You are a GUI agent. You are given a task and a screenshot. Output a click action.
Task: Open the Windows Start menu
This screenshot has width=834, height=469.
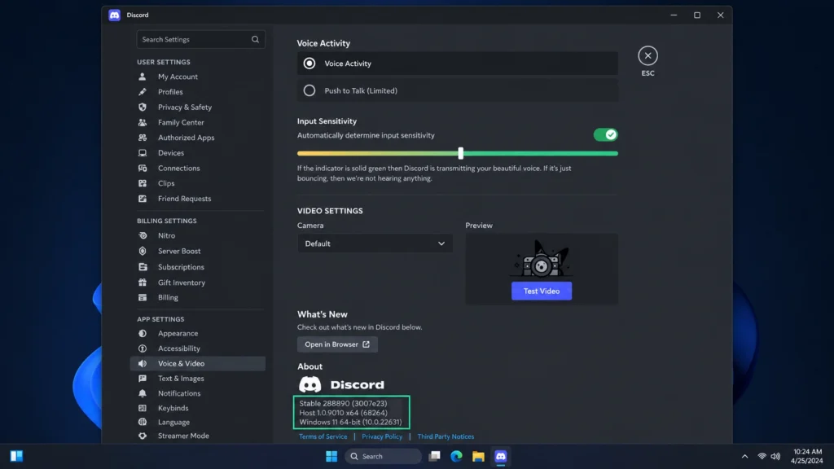point(331,456)
